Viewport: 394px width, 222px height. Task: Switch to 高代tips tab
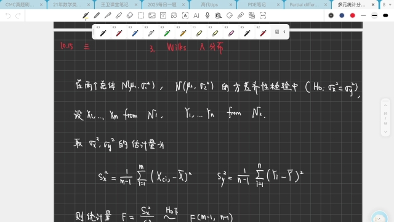point(209,4)
